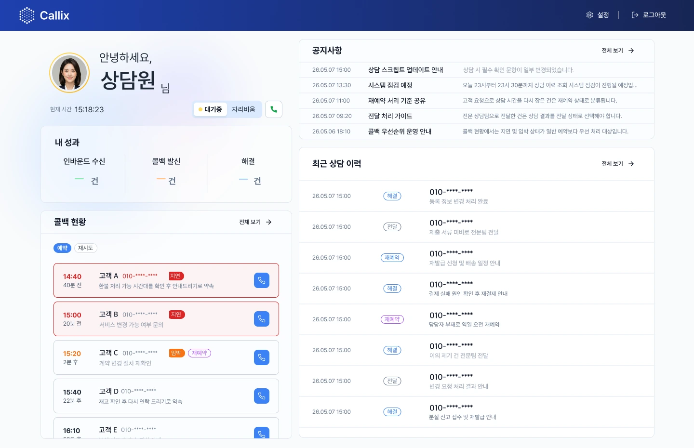The image size is (694, 448).
Task: Open 전체 보기 for 최근 상담 이력
Action: click(618, 164)
